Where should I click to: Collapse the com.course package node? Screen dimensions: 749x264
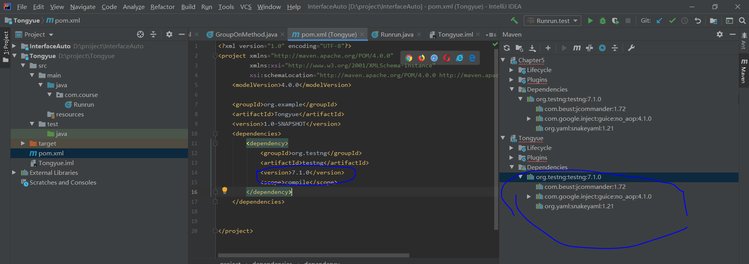click(50, 95)
